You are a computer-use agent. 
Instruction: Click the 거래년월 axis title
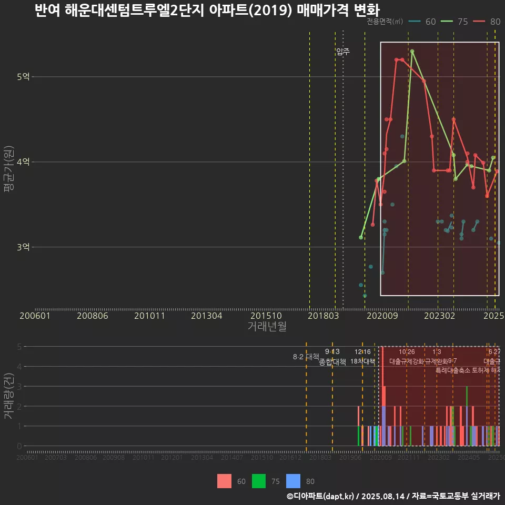coord(267,326)
